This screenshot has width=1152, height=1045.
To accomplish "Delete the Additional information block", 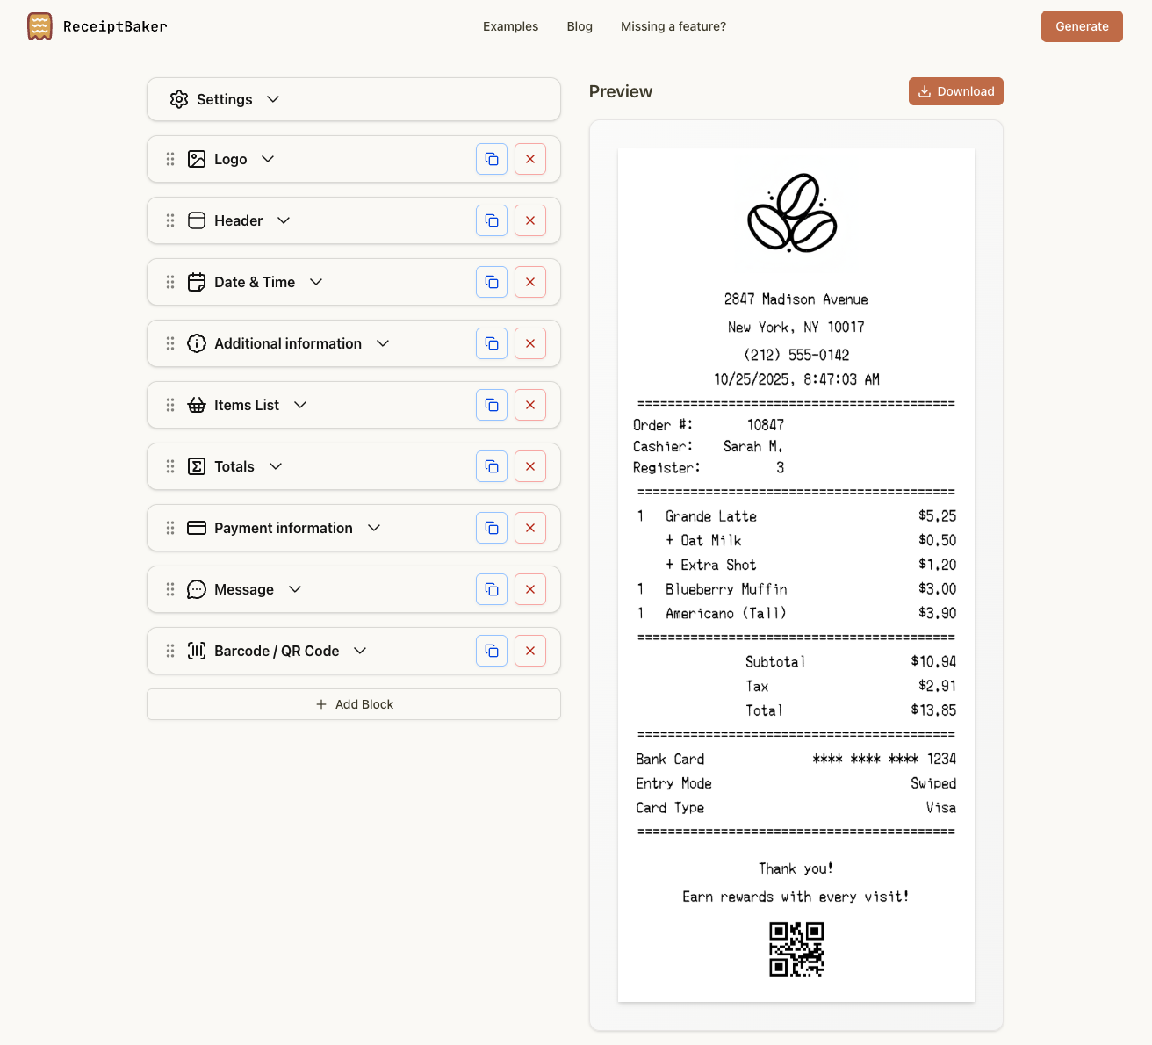I will click(530, 343).
